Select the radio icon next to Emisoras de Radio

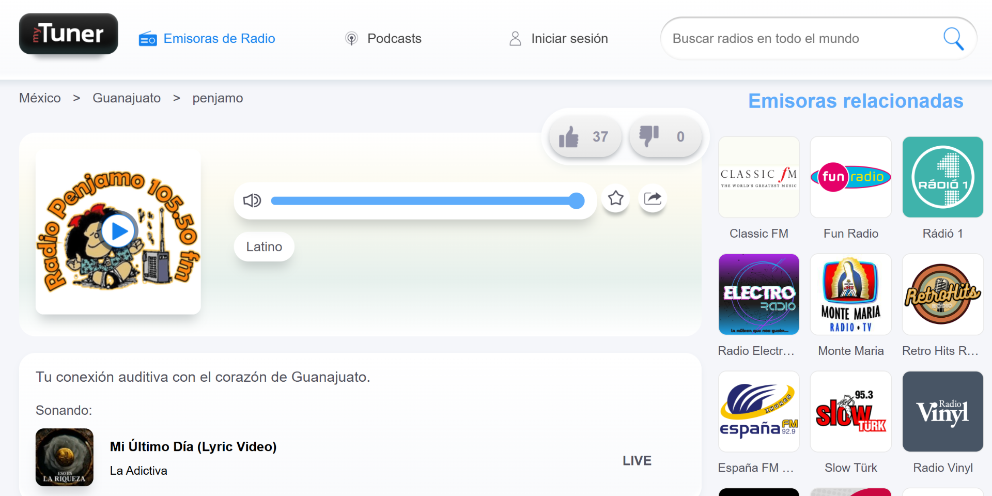[x=147, y=38]
